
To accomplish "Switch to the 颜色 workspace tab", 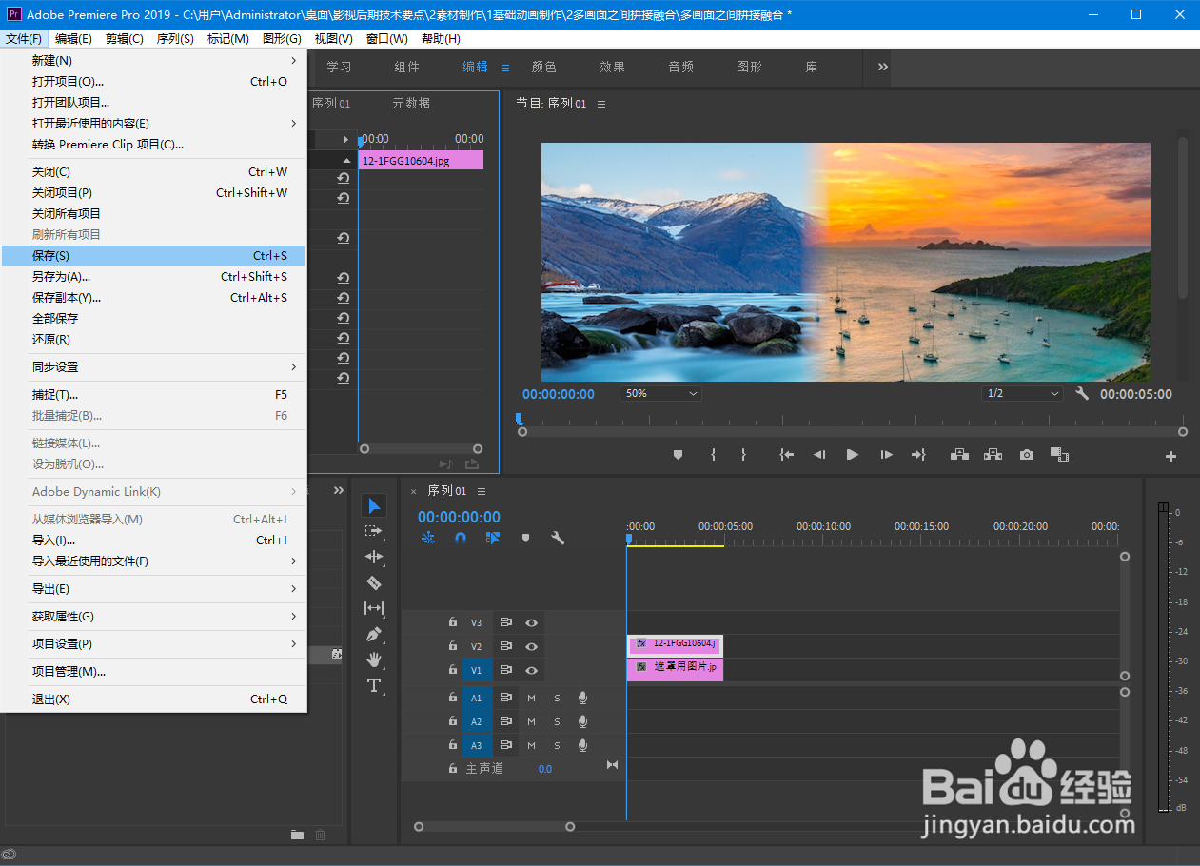I will 543,67.
